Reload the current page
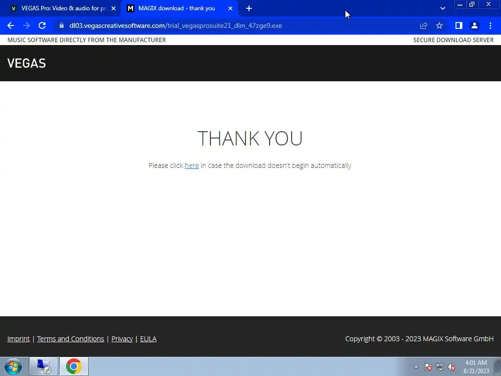Image resolution: width=501 pixels, height=376 pixels. pyautogui.click(x=42, y=25)
